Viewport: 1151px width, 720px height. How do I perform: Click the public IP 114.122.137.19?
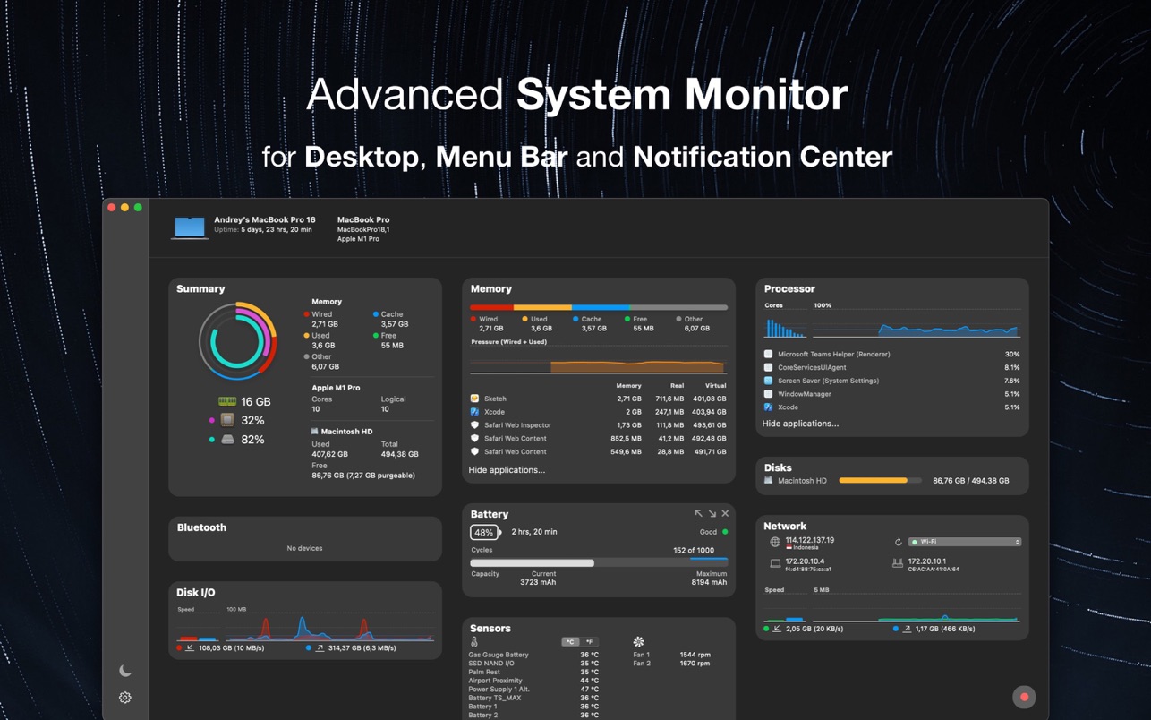[x=809, y=540]
